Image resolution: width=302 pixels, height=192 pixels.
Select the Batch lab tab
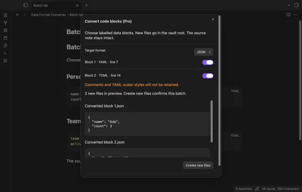56,5
